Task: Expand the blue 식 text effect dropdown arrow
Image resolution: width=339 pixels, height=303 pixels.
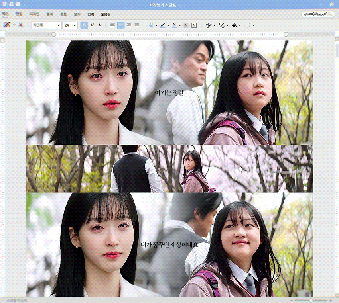Action: click(156, 25)
